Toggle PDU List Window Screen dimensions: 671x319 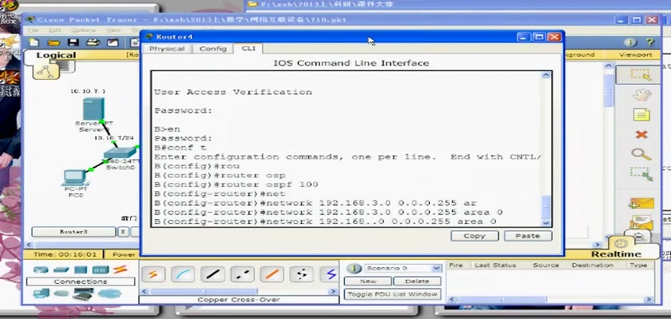(392, 294)
